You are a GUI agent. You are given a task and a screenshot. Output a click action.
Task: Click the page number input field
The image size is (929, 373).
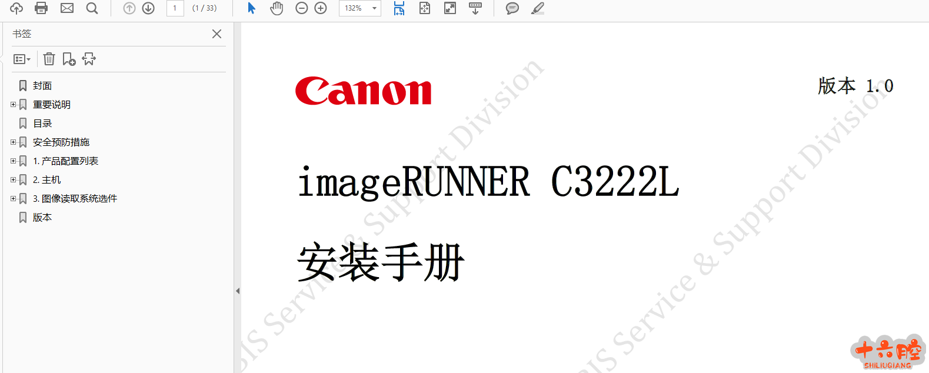pyautogui.click(x=175, y=8)
